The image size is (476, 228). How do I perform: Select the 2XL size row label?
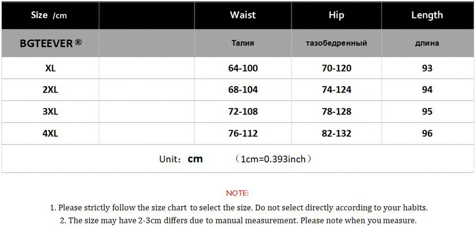50,90
